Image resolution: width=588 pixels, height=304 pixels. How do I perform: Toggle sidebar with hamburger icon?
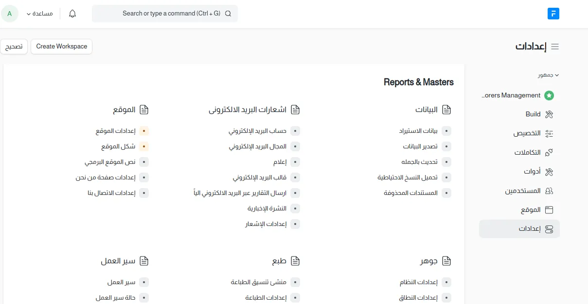[555, 47]
